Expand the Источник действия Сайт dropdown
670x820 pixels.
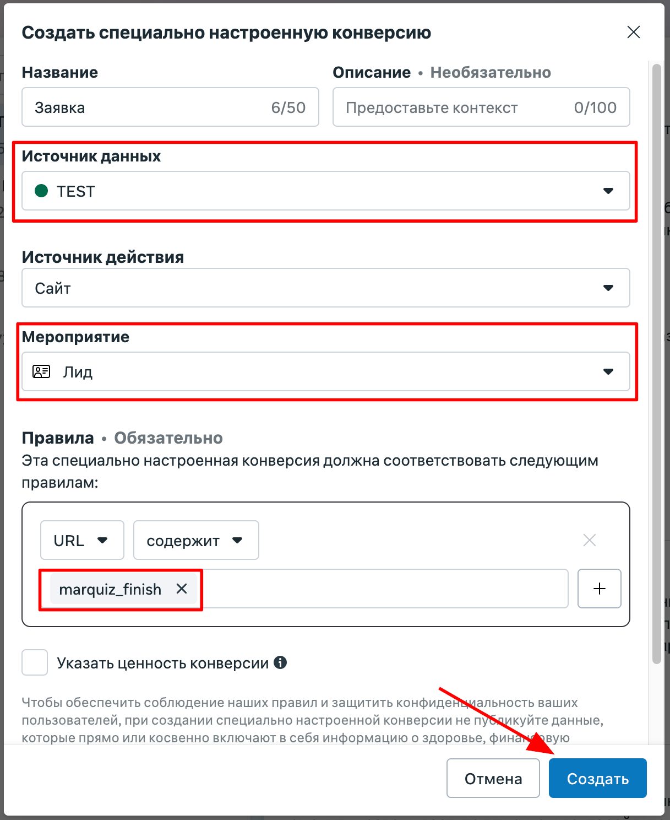pyautogui.click(x=326, y=288)
